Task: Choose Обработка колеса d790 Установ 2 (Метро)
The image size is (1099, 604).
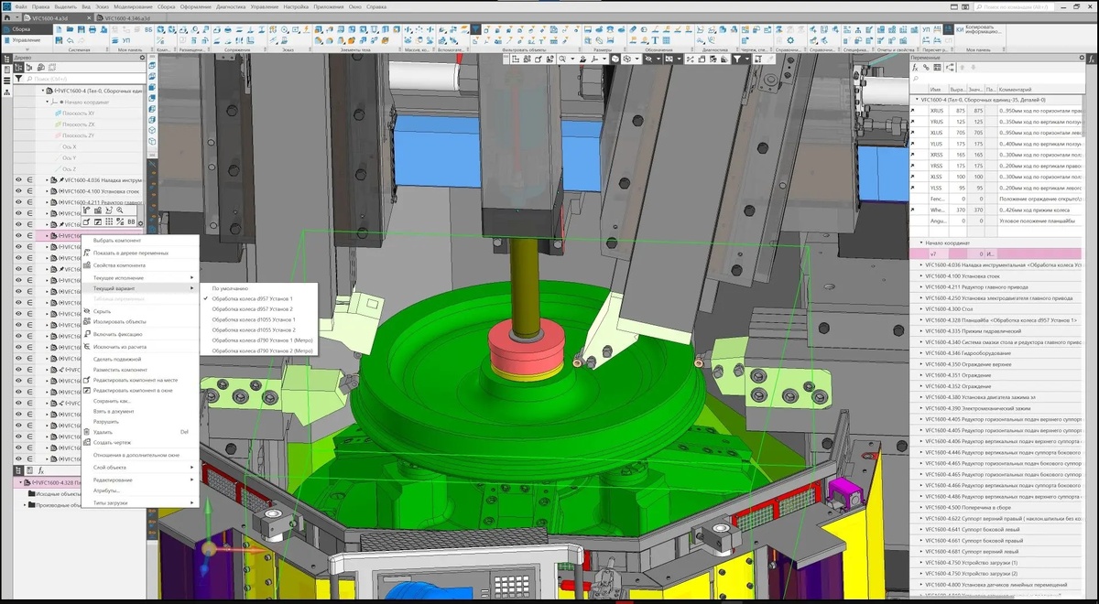Action: 263,351
